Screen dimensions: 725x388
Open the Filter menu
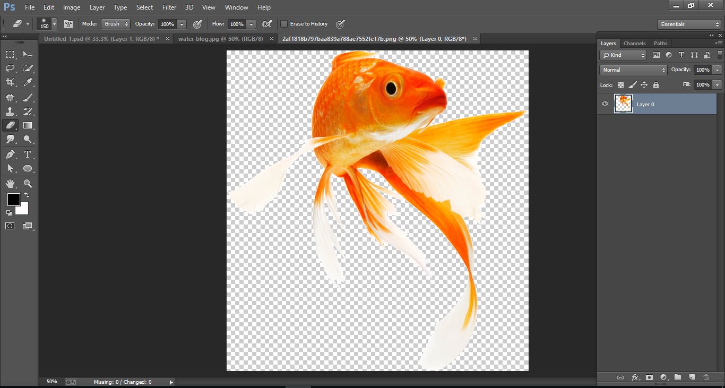(x=169, y=7)
